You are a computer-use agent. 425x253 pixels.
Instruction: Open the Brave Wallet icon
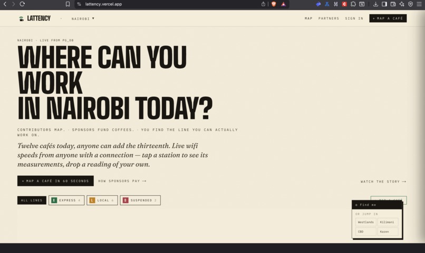coord(393,4)
